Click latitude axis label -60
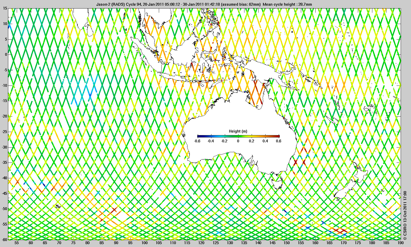The height and width of the screenshot is (247, 411). [x=5, y=240]
